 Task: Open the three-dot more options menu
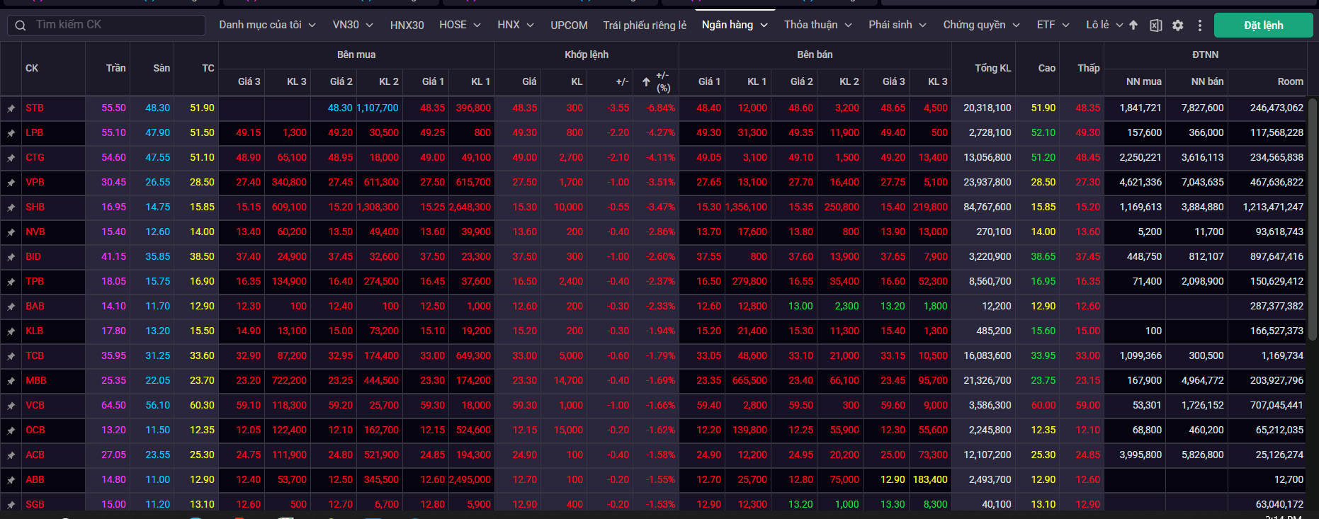(1199, 25)
